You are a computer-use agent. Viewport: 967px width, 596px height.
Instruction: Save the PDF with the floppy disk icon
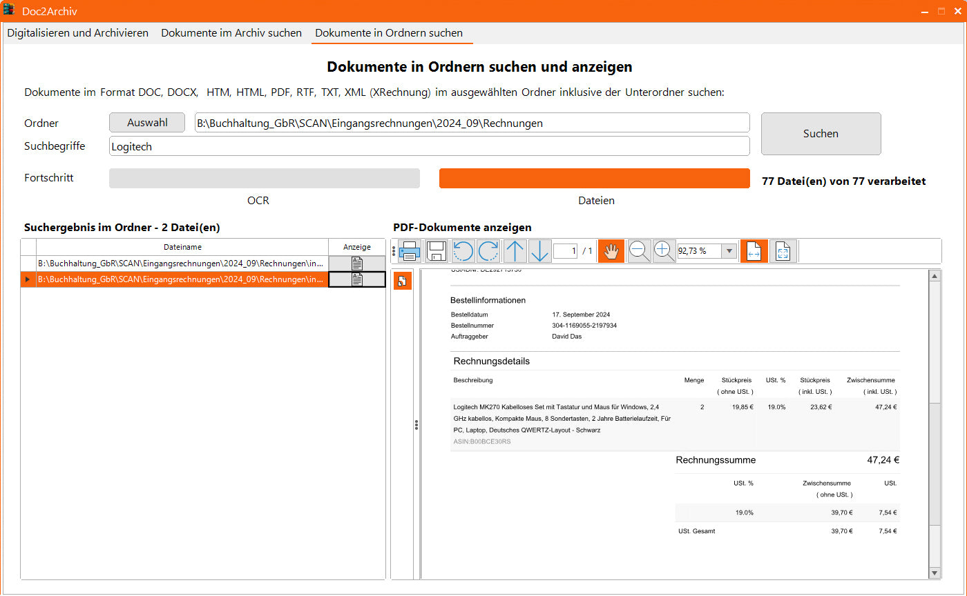437,251
